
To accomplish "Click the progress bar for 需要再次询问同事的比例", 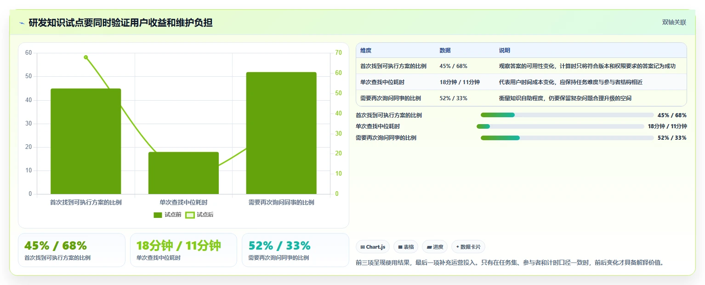I will [x=567, y=138].
